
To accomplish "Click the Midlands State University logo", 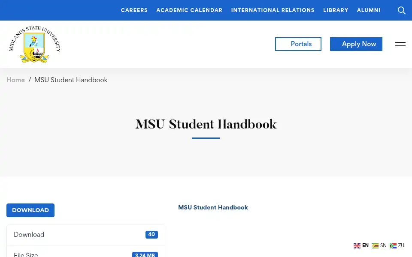I will 35,44.
